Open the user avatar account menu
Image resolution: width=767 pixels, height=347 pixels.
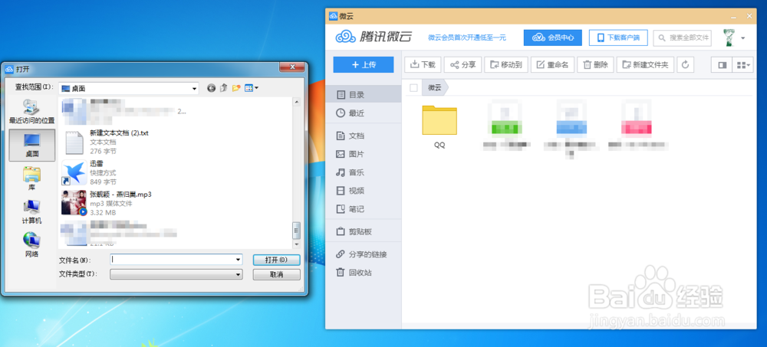tap(733, 38)
